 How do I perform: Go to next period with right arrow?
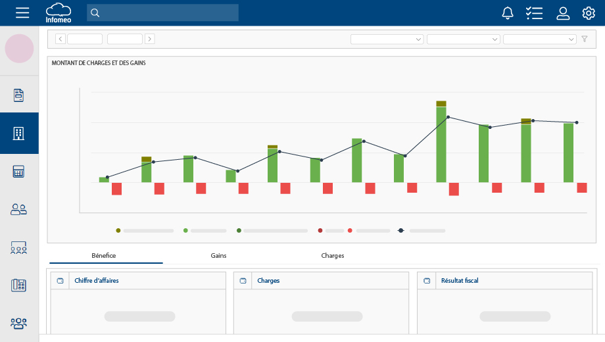[x=150, y=39]
